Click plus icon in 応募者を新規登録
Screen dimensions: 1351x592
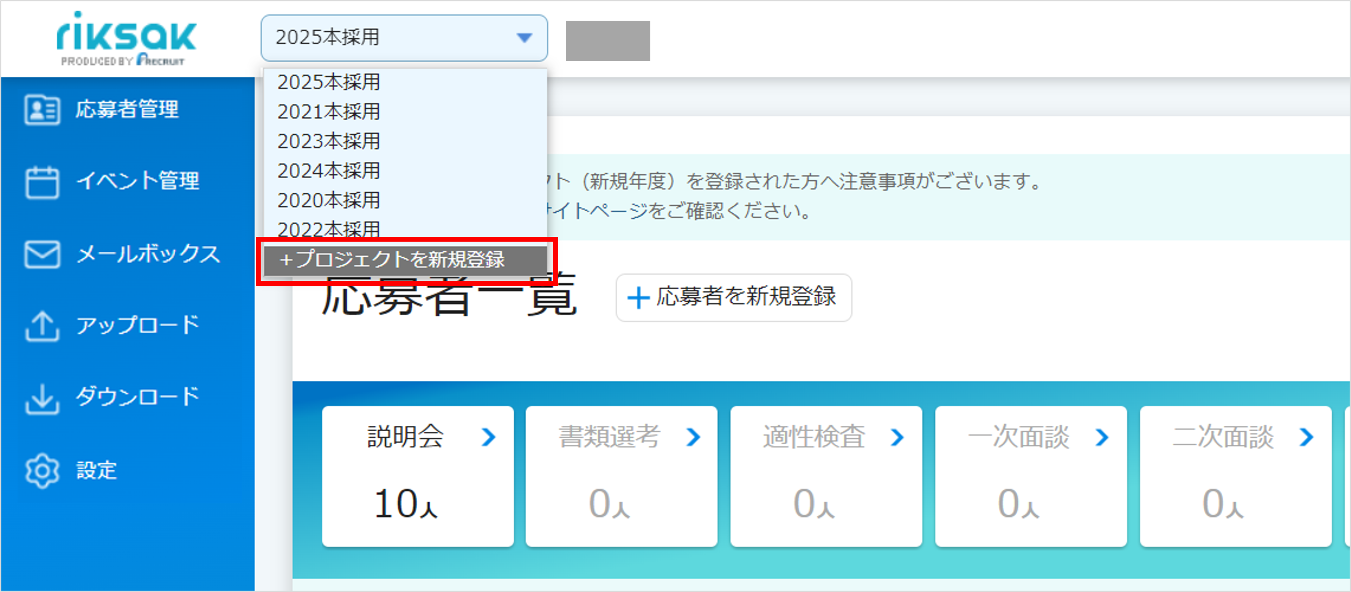(638, 297)
